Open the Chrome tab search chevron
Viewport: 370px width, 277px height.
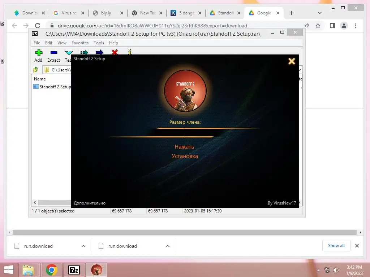(319, 13)
